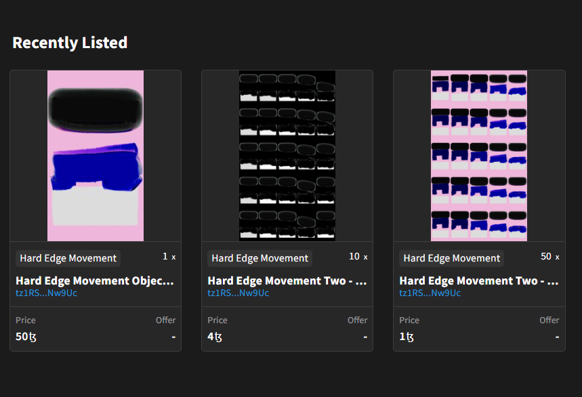This screenshot has width=582, height=397.
Task: Select the 1 tez price value
Action: (x=407, y=337)
